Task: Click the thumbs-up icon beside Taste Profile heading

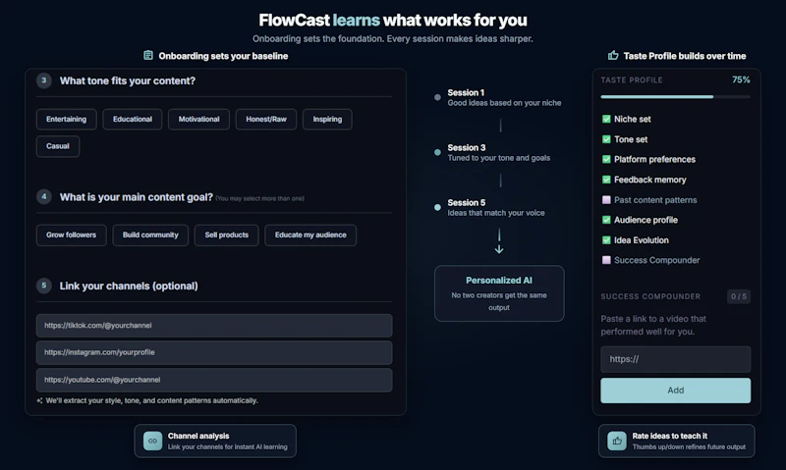Action: [x=613, y=56]
